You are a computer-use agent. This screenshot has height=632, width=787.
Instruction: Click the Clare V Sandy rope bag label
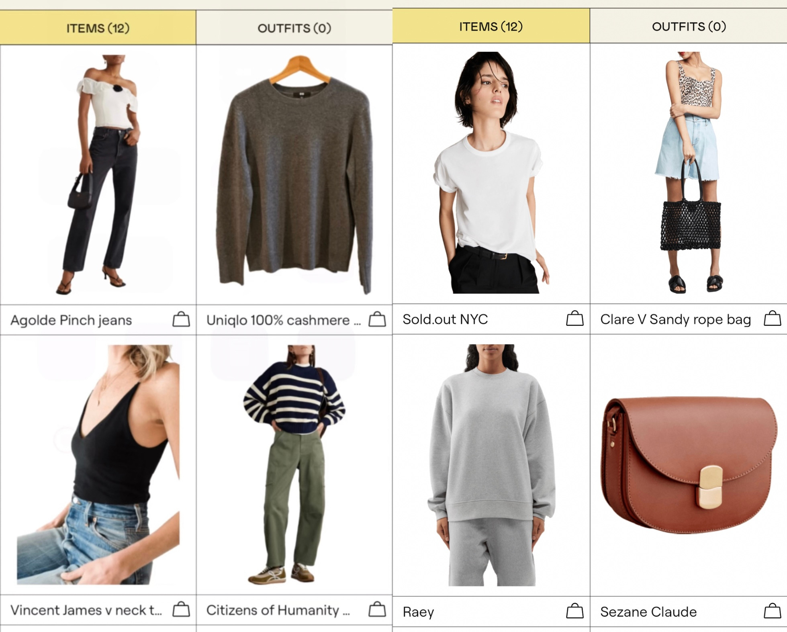click(675, 319)
